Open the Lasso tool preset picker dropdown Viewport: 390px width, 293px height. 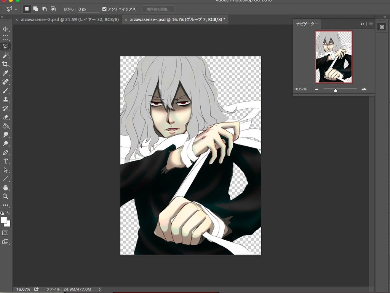[x=16, y=9]
